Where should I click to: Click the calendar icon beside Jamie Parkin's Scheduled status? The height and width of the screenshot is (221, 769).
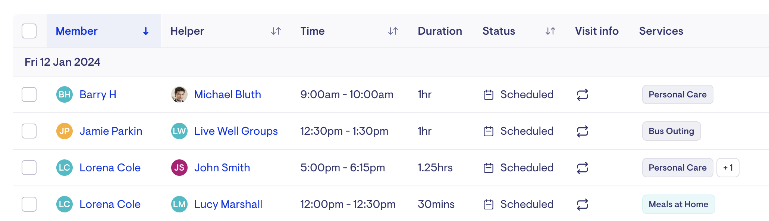pyautogui.click(x=488, y=131)
